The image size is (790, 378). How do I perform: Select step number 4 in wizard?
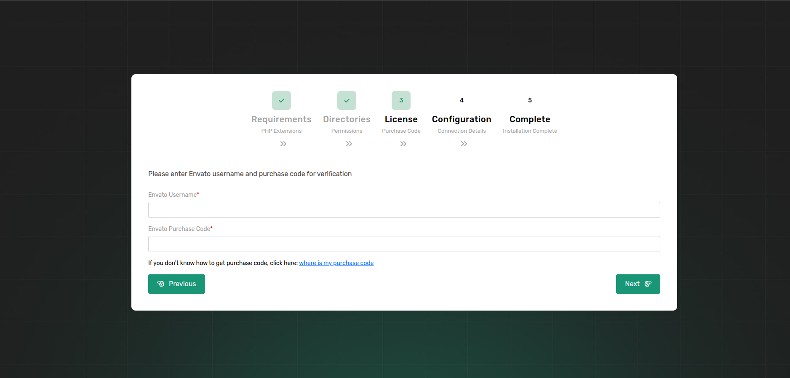pos(462,100)
